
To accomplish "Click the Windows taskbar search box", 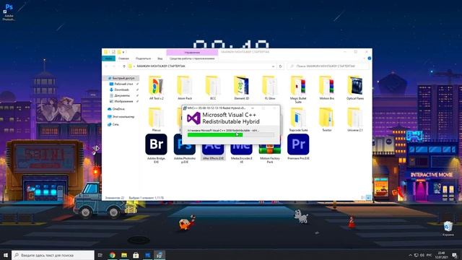I will 53,255.
